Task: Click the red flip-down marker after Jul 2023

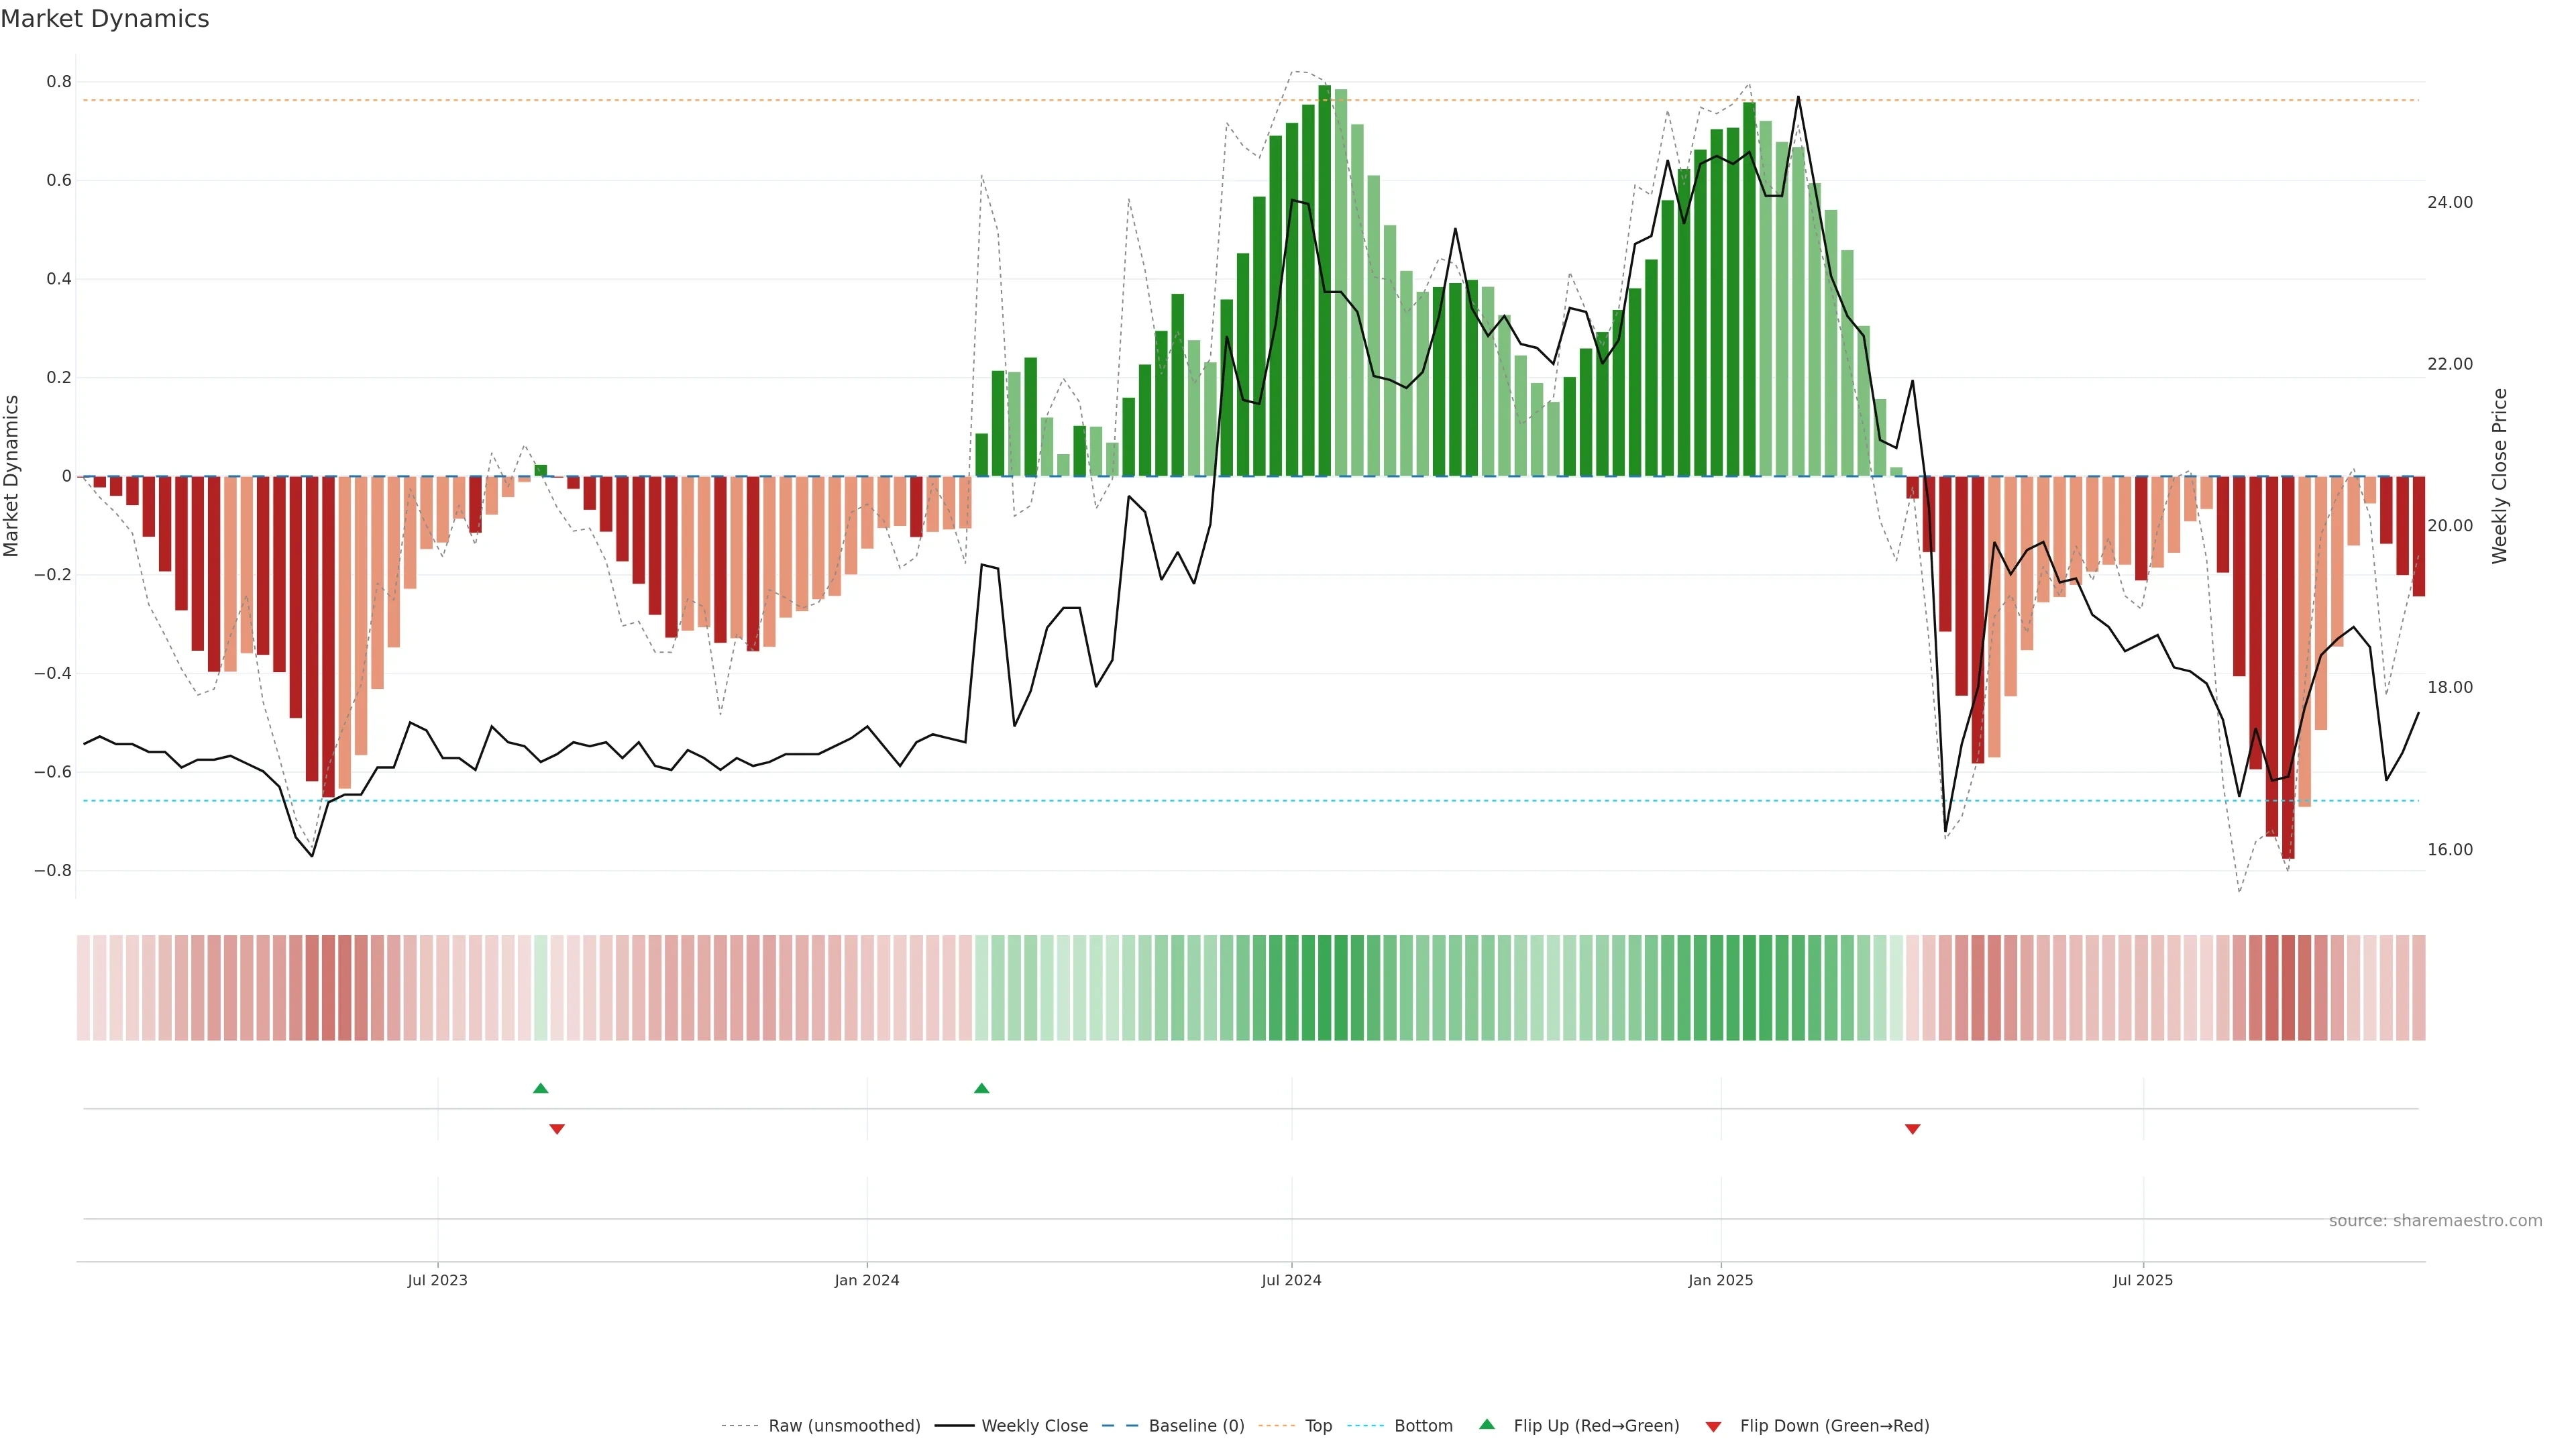Action: click(557, 1129)
